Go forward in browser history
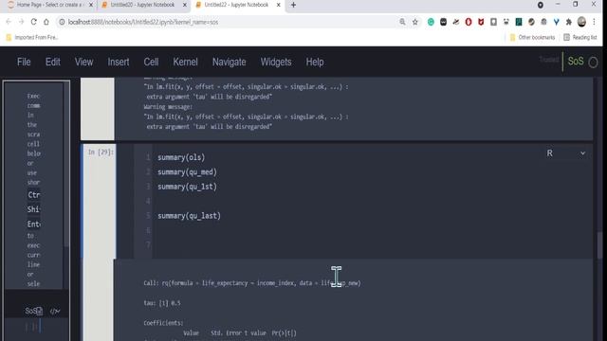The image size is (607, 341). 21,22
